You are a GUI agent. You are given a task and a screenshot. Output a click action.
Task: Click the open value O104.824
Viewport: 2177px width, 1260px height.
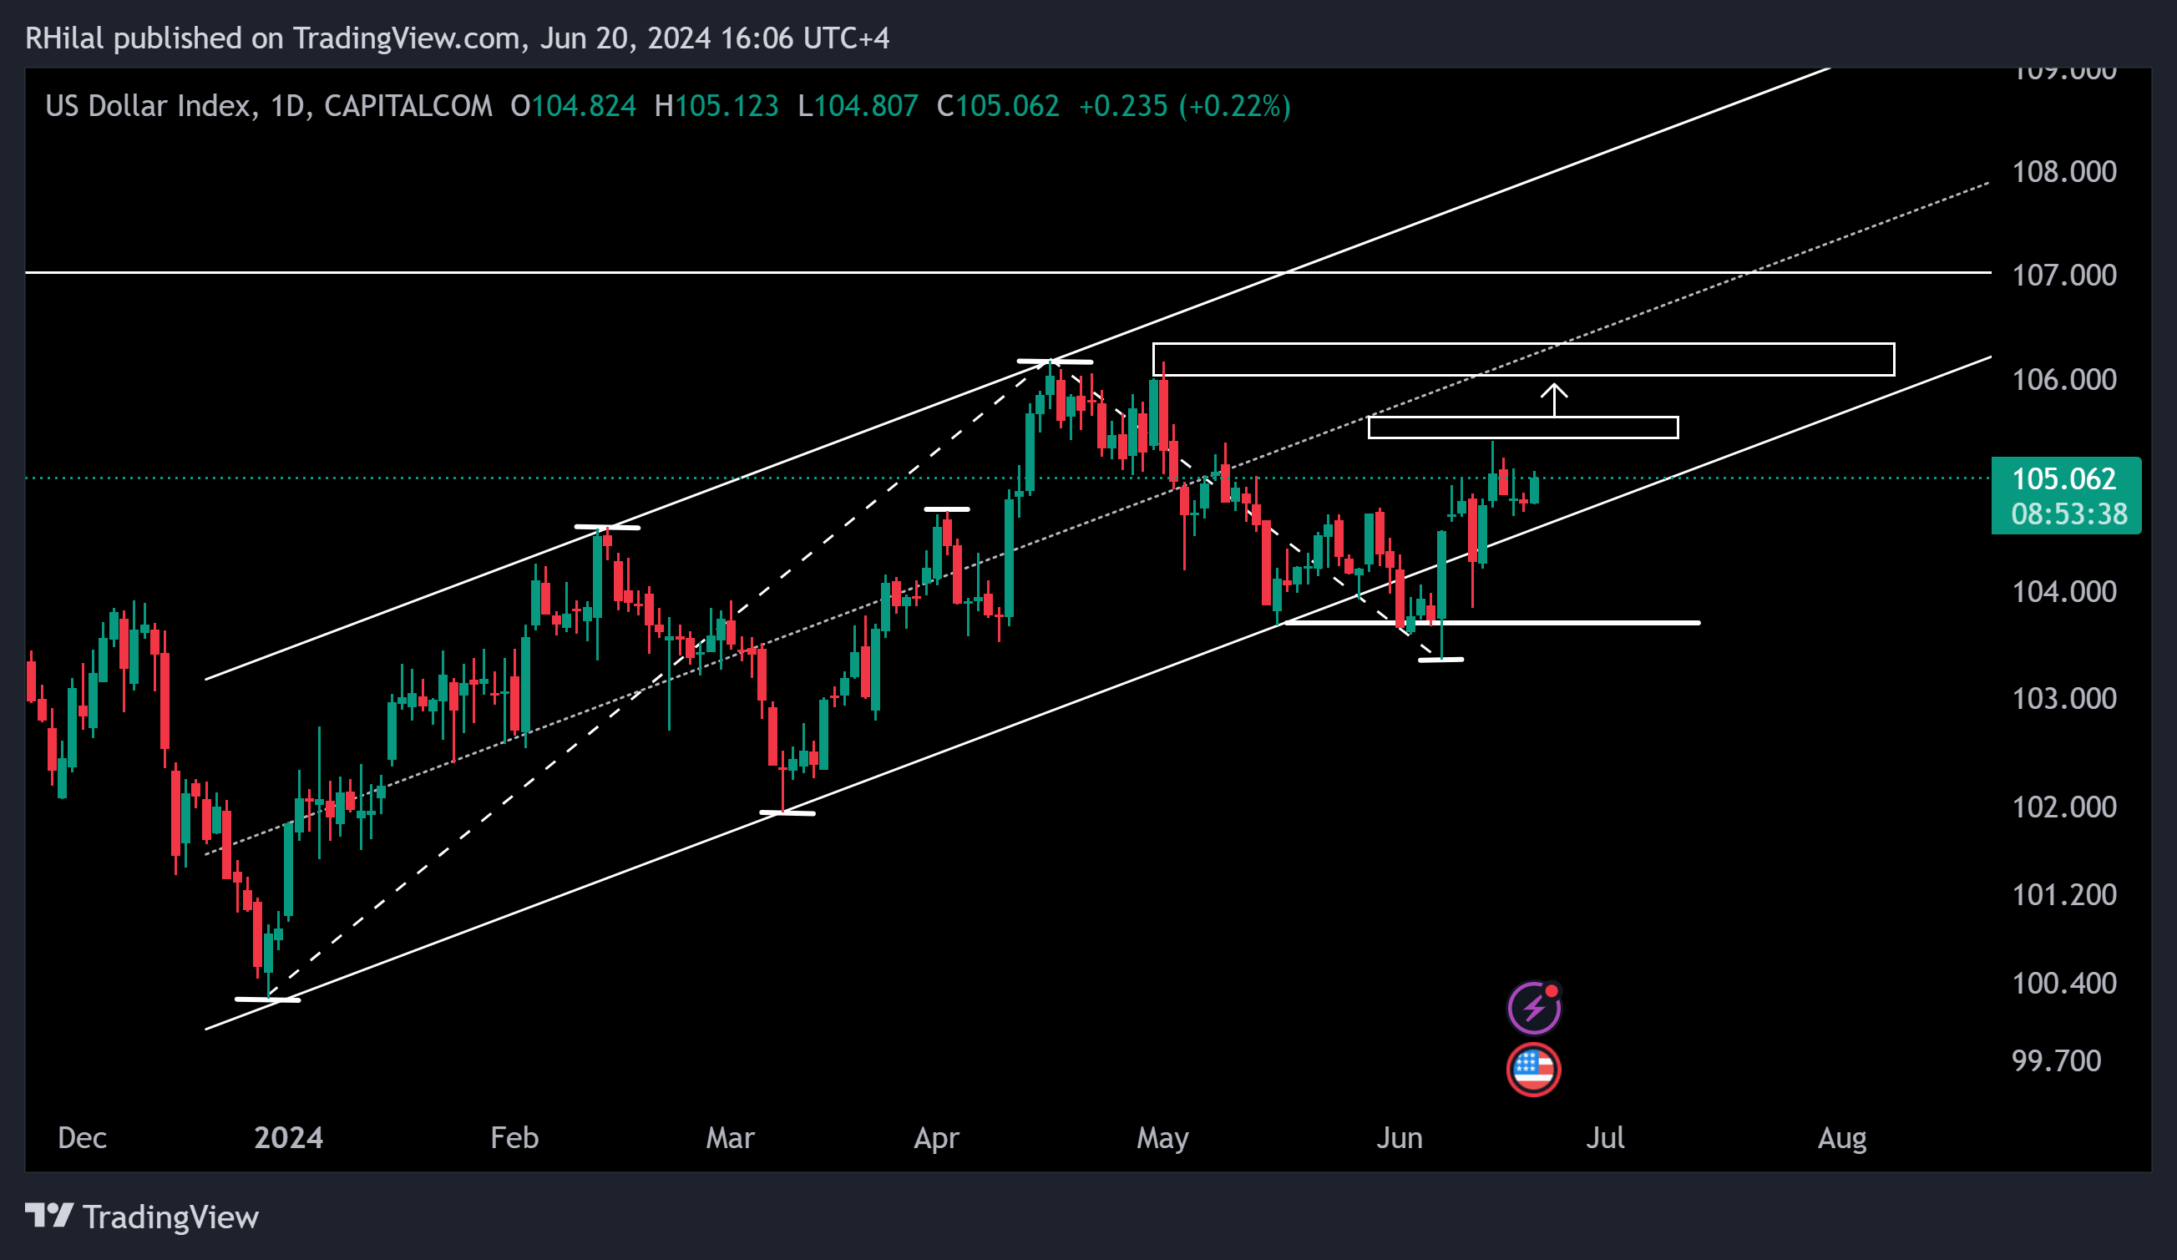[x=573, y=106]
